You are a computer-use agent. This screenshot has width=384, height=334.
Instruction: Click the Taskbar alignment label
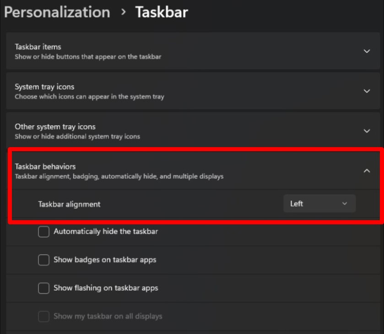coord(69,204)
